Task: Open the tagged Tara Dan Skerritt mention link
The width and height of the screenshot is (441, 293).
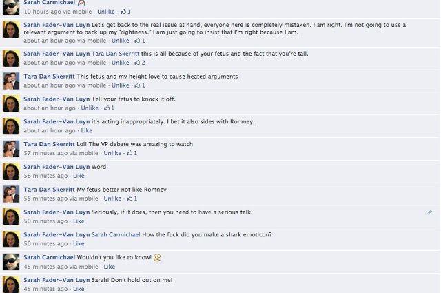Action: pyautogui.click(x=115, y=54)
